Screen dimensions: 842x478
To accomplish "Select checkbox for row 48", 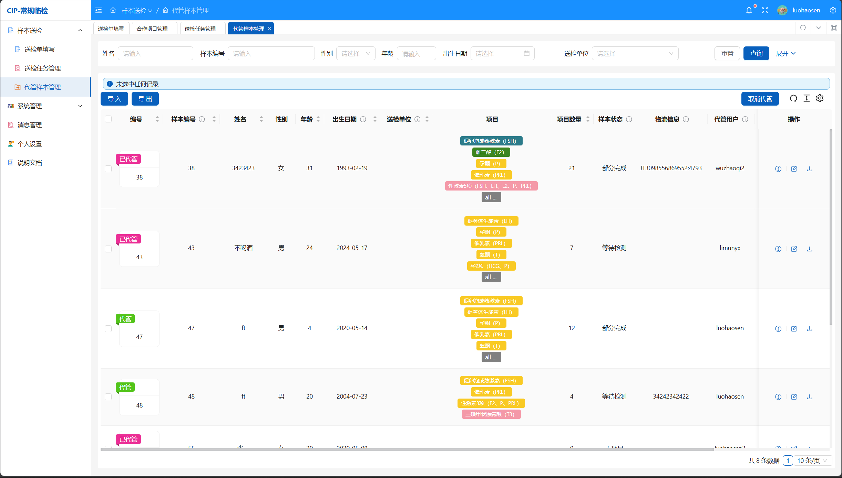I will pyautogui.click(x=108, y=397).
